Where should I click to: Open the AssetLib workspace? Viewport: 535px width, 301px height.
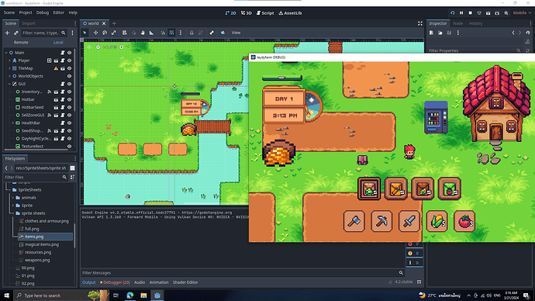(290, 13)
